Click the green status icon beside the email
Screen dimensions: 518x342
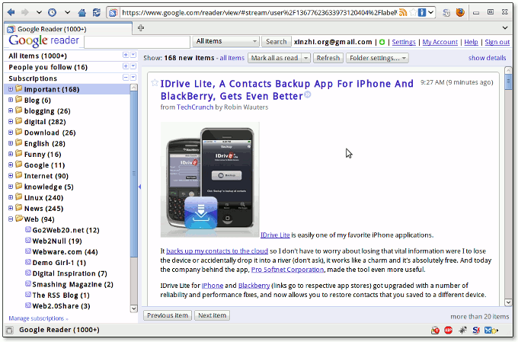382,42
